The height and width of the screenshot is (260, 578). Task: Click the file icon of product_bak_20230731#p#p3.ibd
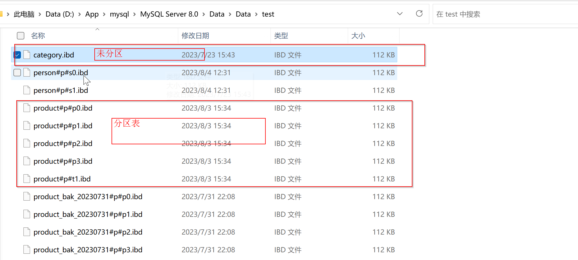click(x=27, y=249)
